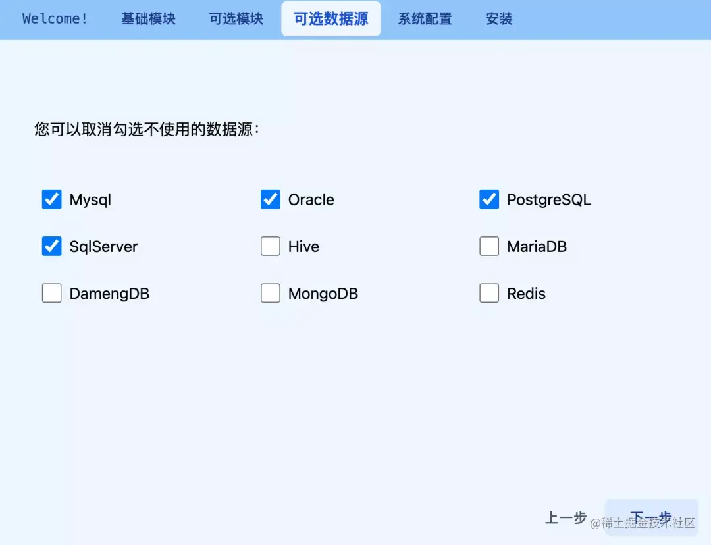Click the Mysql label text
The width and height of the screenshot is (711, 545).
pos(90,200)
